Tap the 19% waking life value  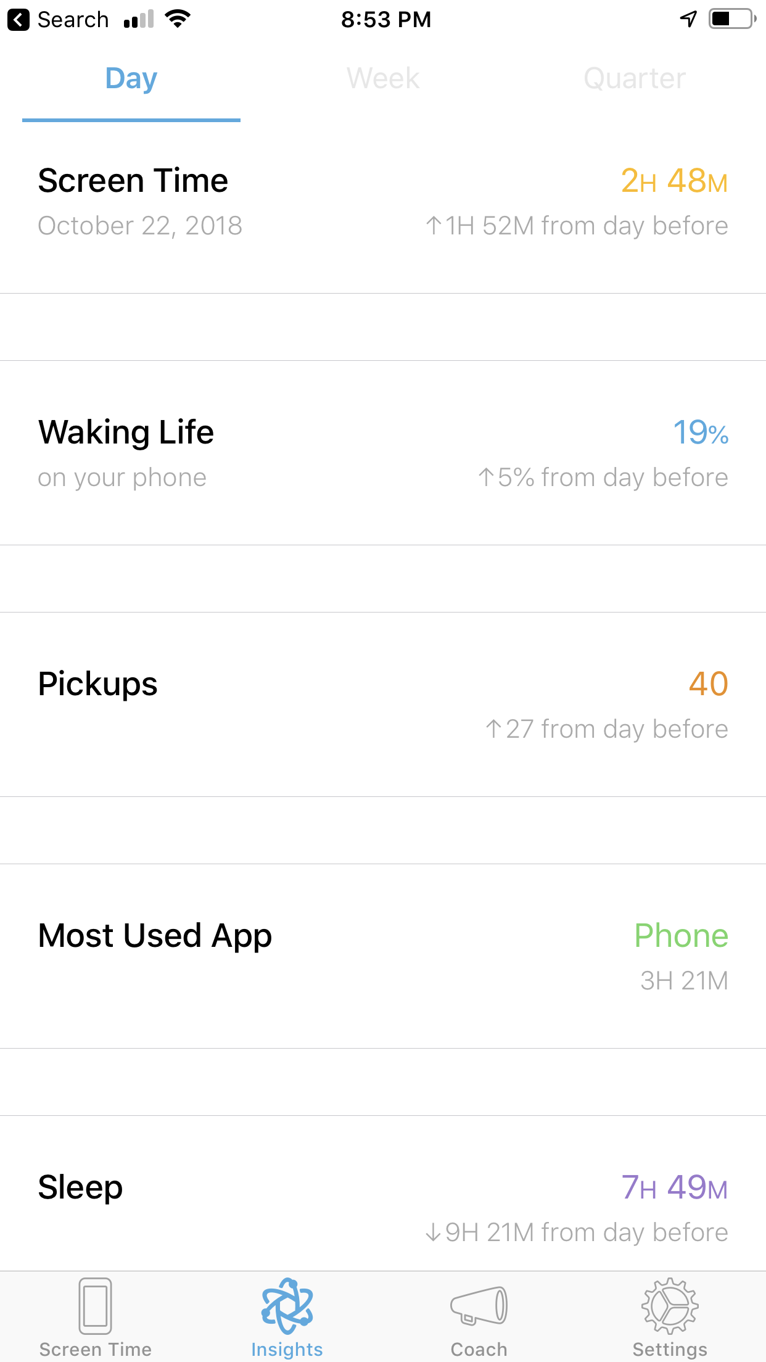(x=700, y=432)
